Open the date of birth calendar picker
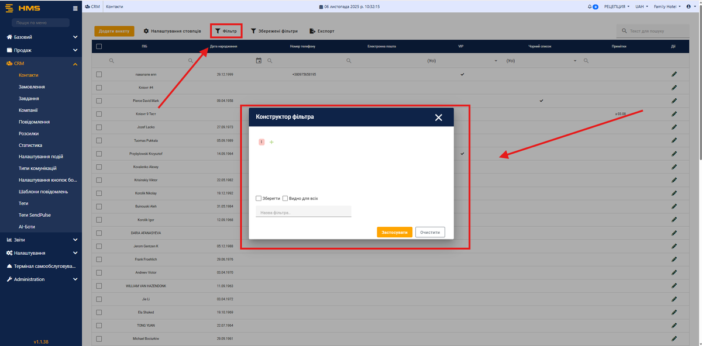The image size is (702, 346). 259,60
